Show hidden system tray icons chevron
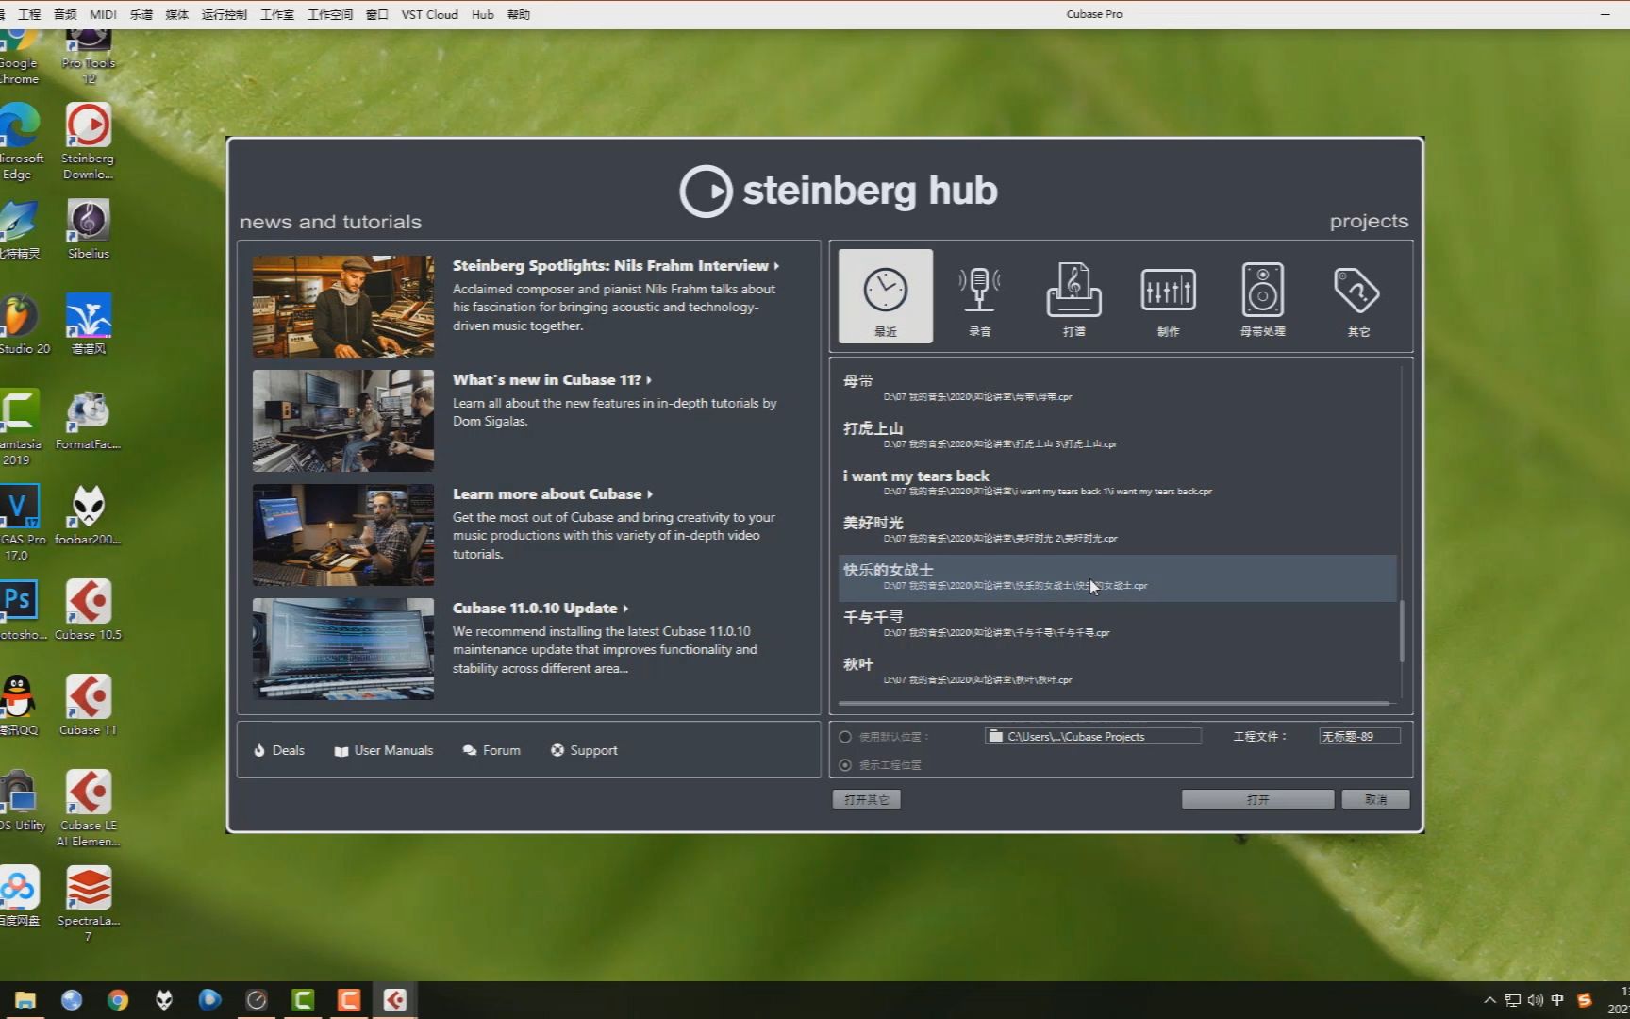The image size is (1630, 1019). [x=1489, y=1000]
